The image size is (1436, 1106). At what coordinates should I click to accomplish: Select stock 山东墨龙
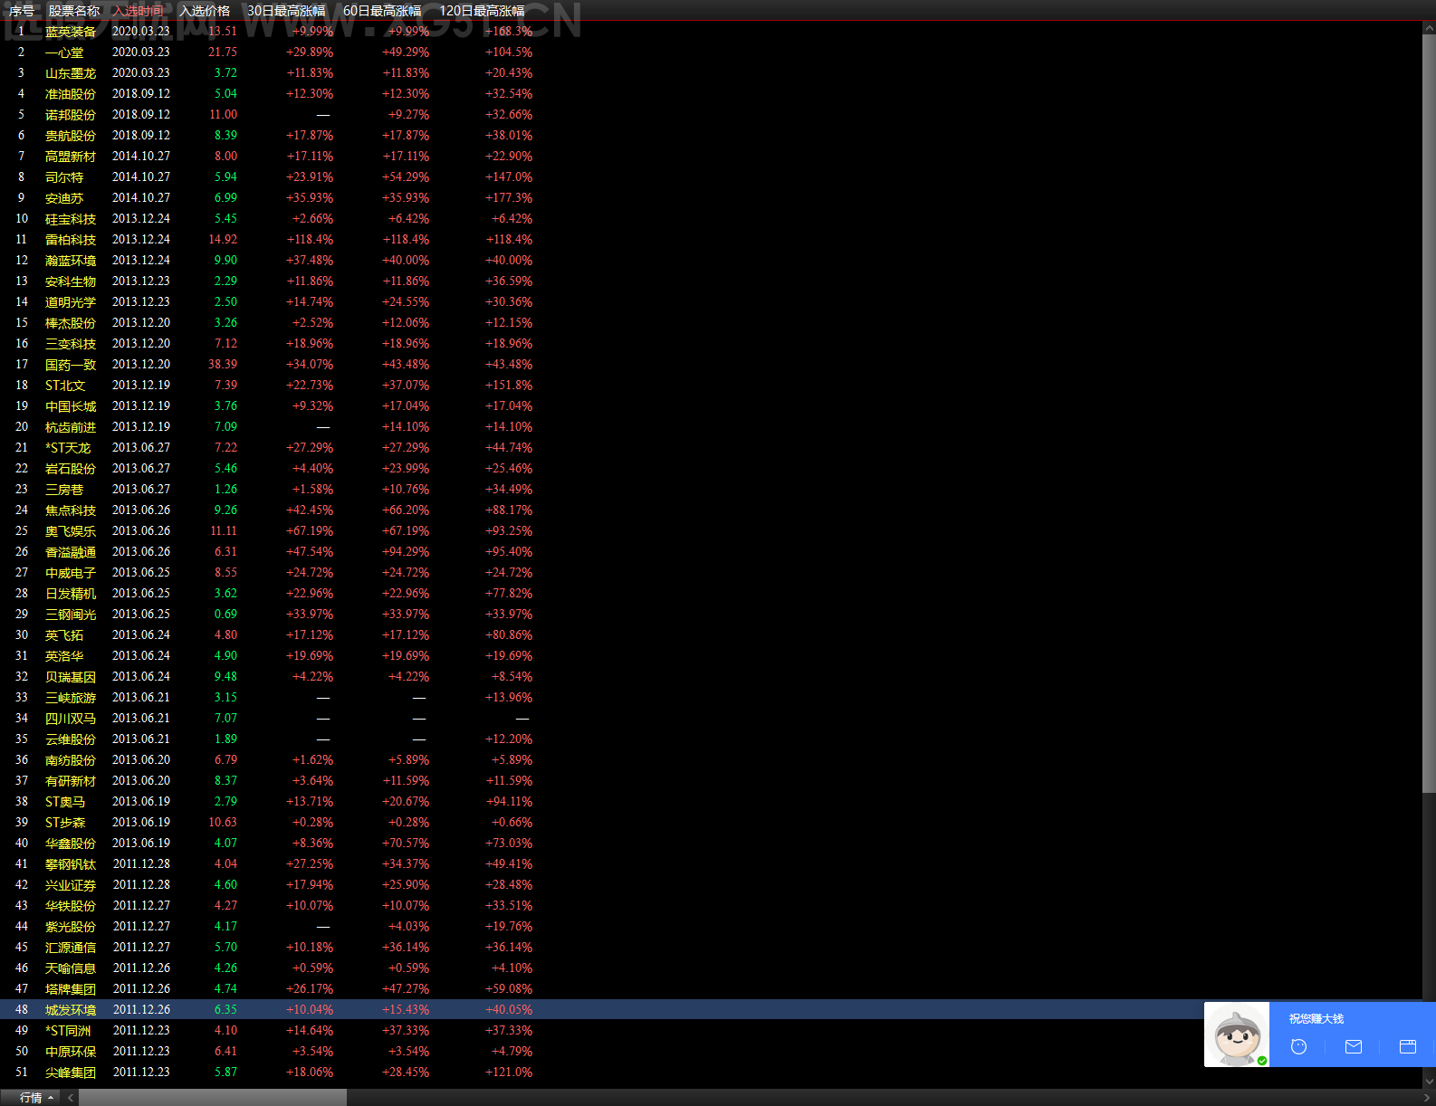71,73
